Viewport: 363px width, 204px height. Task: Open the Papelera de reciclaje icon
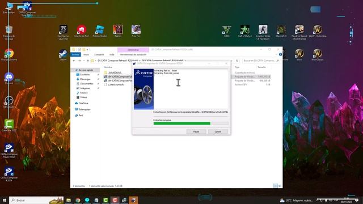pyautogui.click(x=9, y=32)
